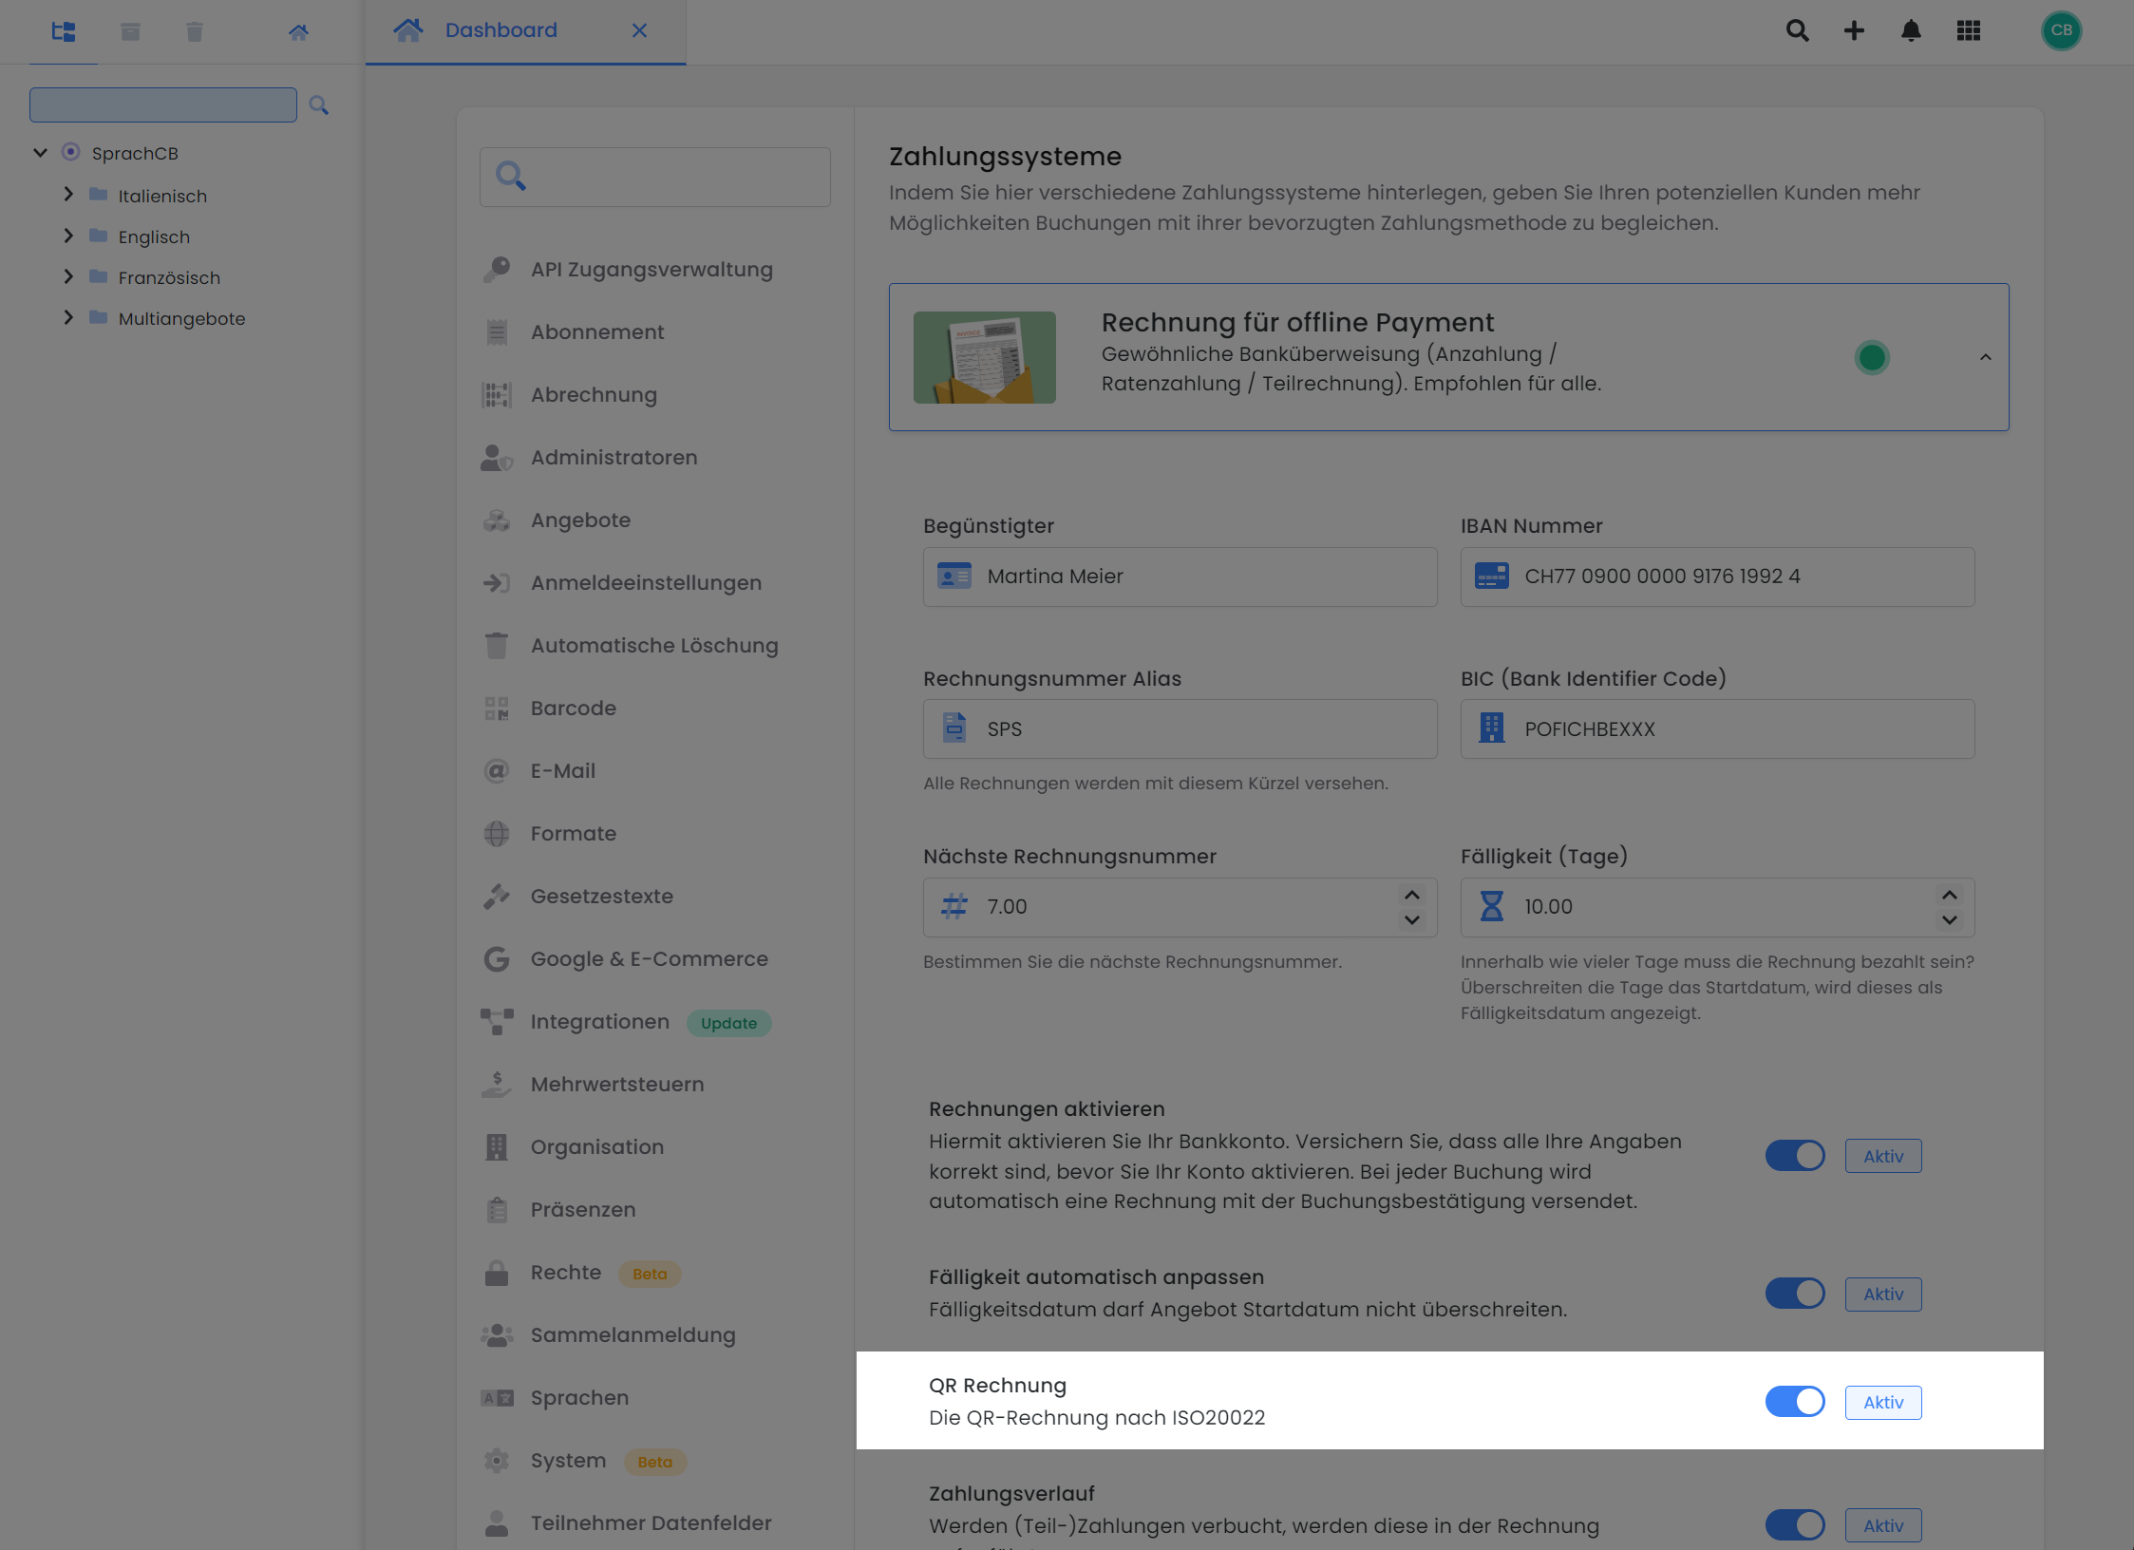Click the tree search input field
This screenshot has width=2134, height=1550.
163,104
